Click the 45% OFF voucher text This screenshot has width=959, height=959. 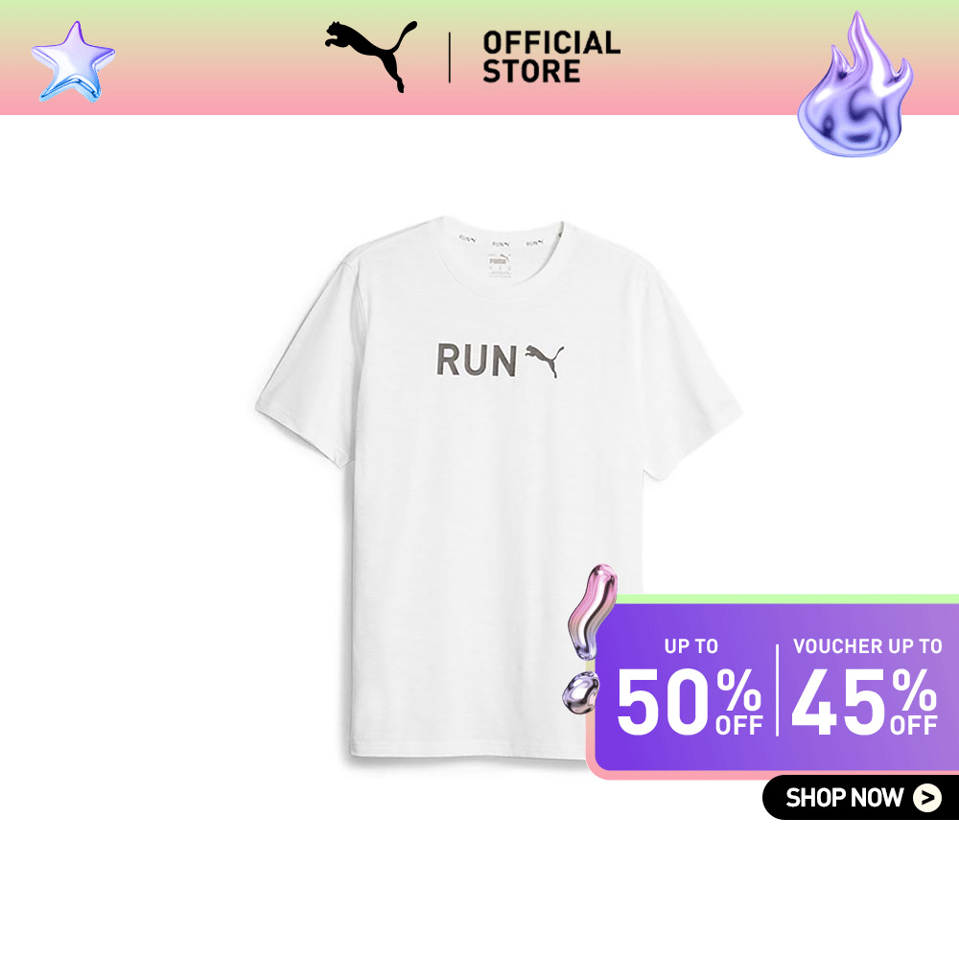coord(864,701)
